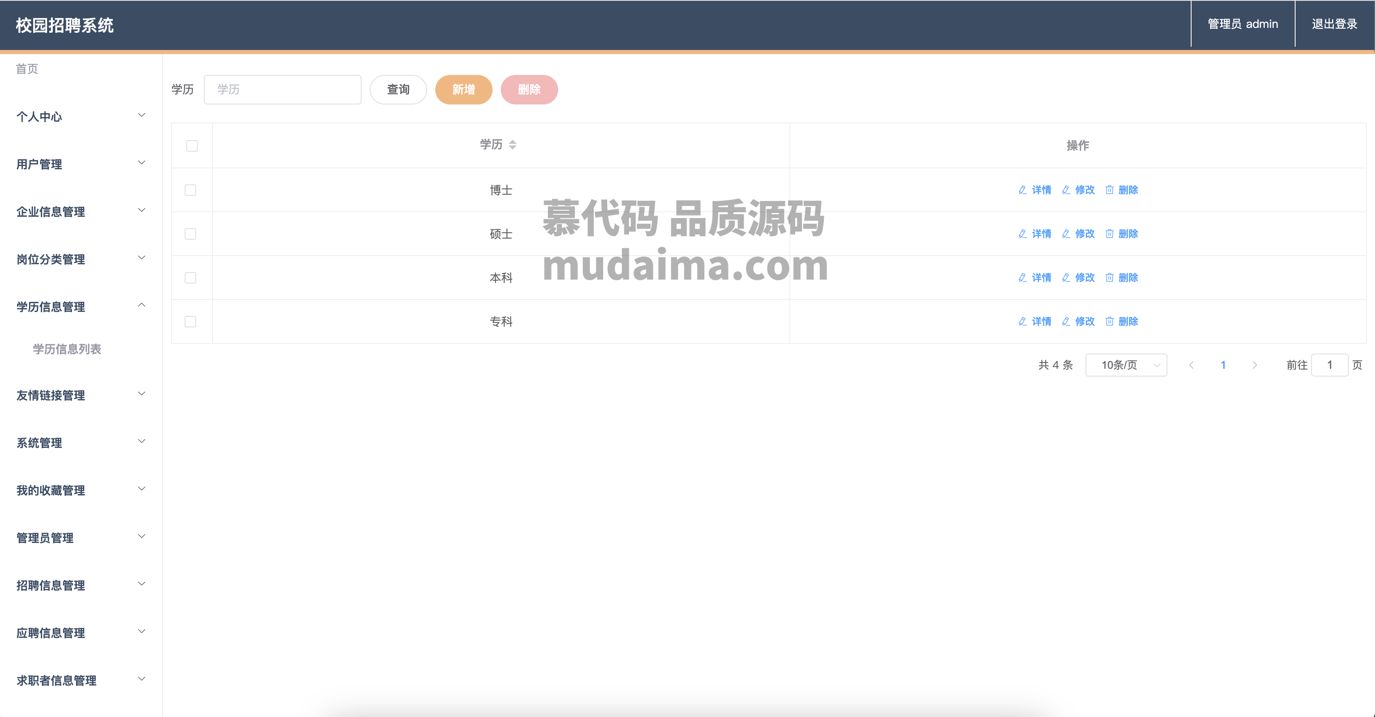Click the 修改 link for 硕士
Screen dimensions: 1375x717
coord(1085,234)
